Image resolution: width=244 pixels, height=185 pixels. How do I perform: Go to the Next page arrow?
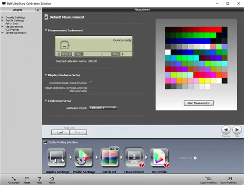point(237,130)
